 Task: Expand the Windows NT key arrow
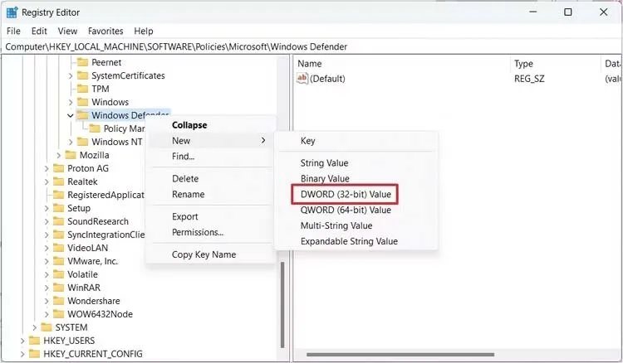71,142
